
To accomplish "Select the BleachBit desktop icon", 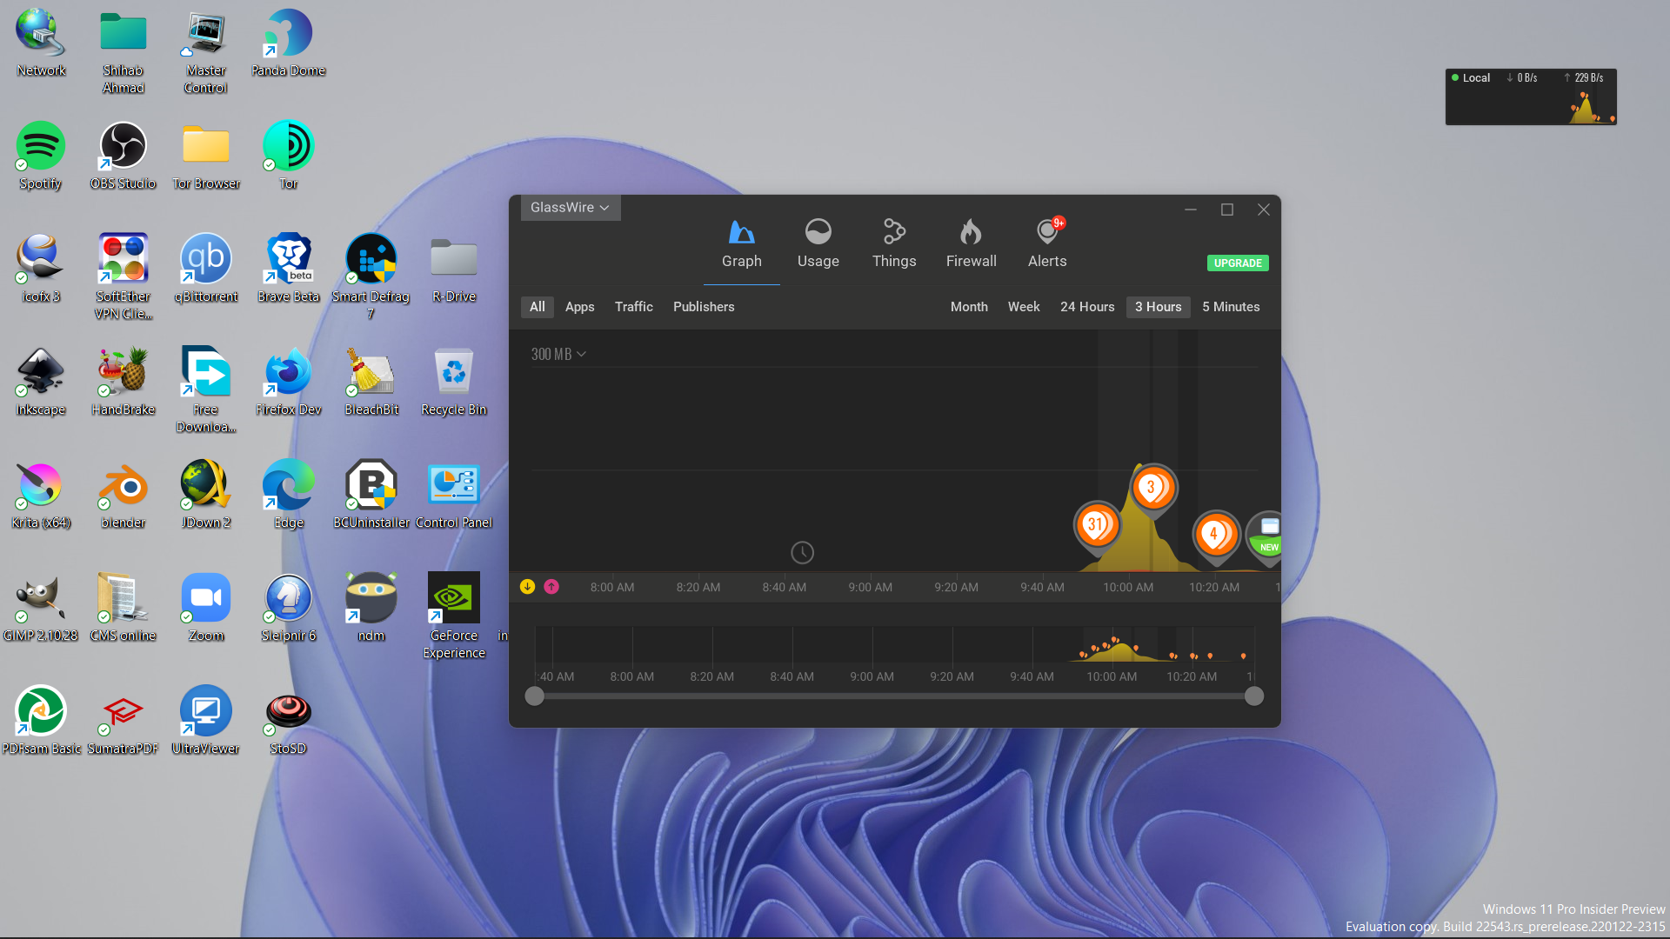I will (x=371, y=381).
